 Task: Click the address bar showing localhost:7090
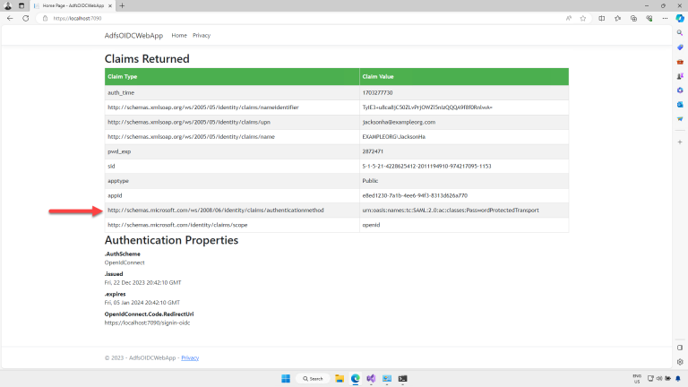269,18
